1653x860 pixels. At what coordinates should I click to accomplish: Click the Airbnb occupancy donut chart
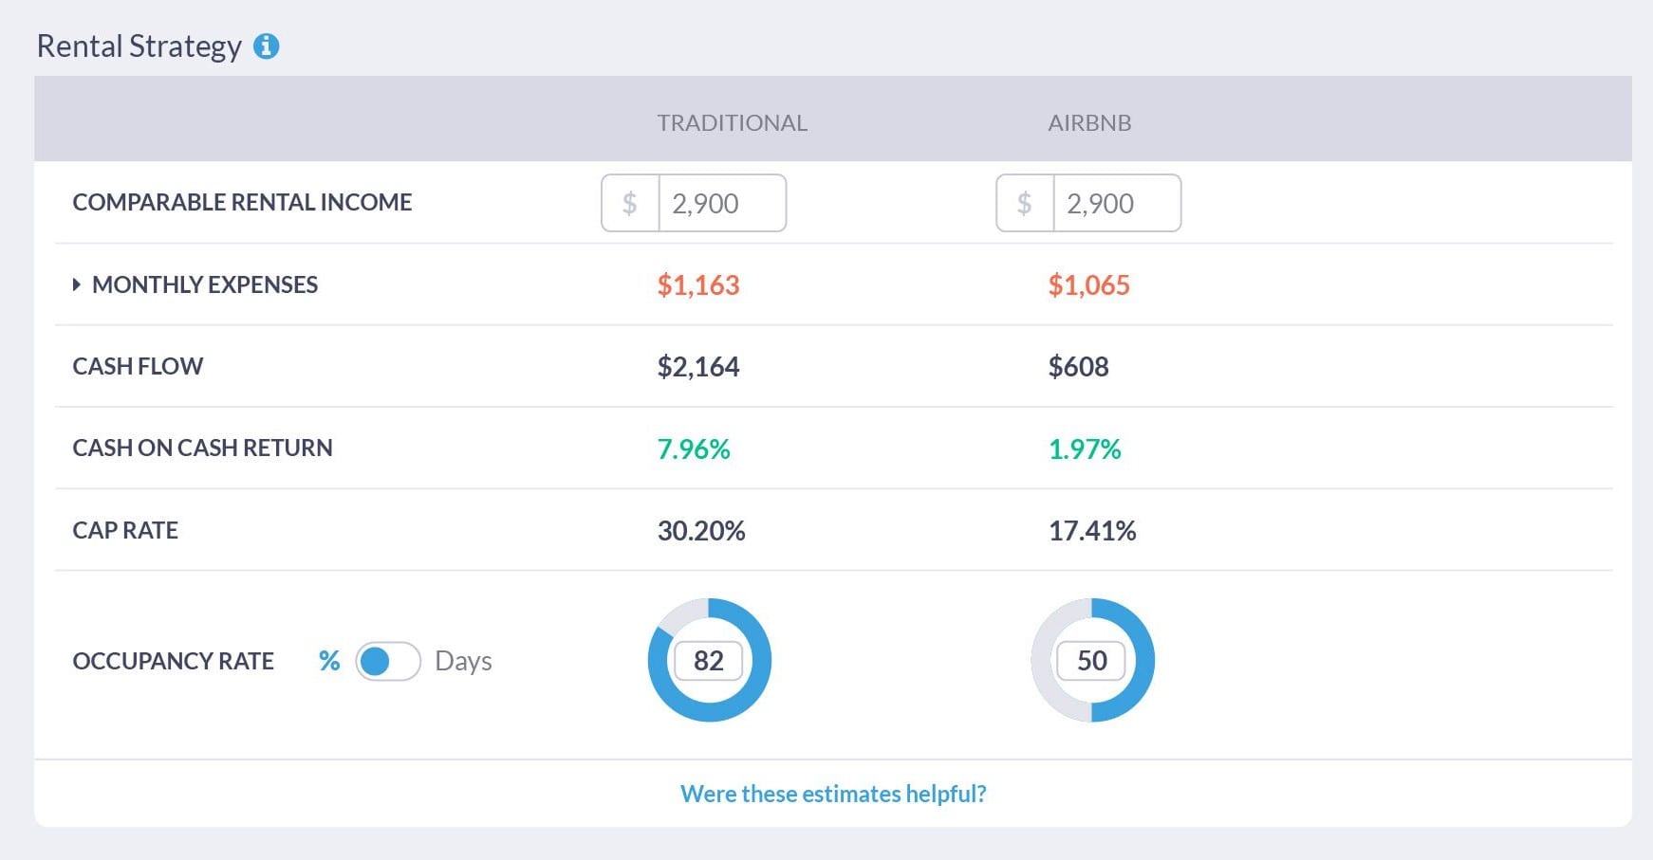[1091, 660]
